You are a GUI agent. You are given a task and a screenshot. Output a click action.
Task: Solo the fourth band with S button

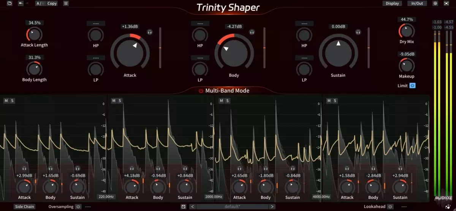(x=335, y=101)
